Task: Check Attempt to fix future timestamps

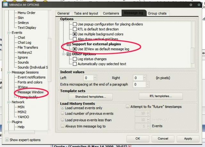Action: [127, 107]
